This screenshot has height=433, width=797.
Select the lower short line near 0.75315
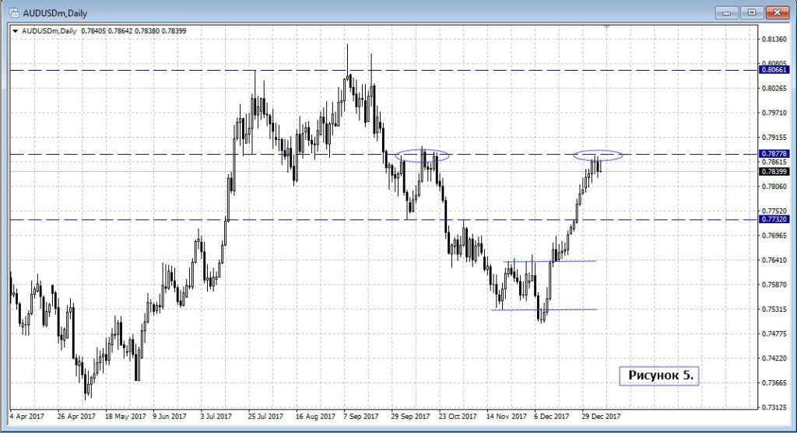tap(545, 309)
